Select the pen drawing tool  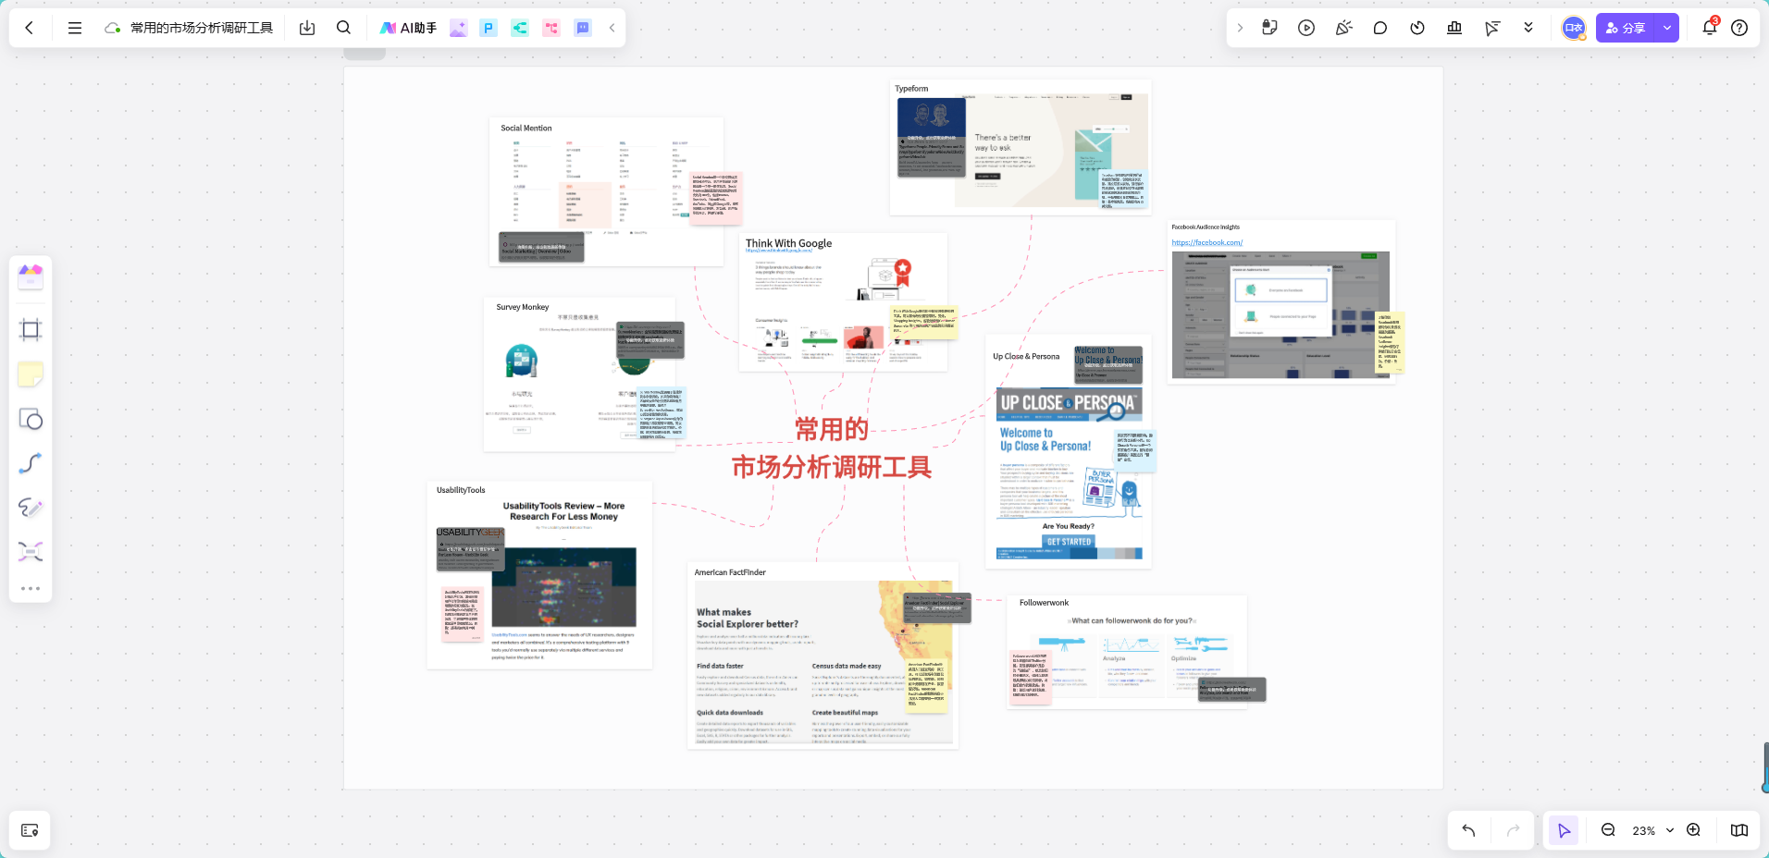click(x=31, y=508)
